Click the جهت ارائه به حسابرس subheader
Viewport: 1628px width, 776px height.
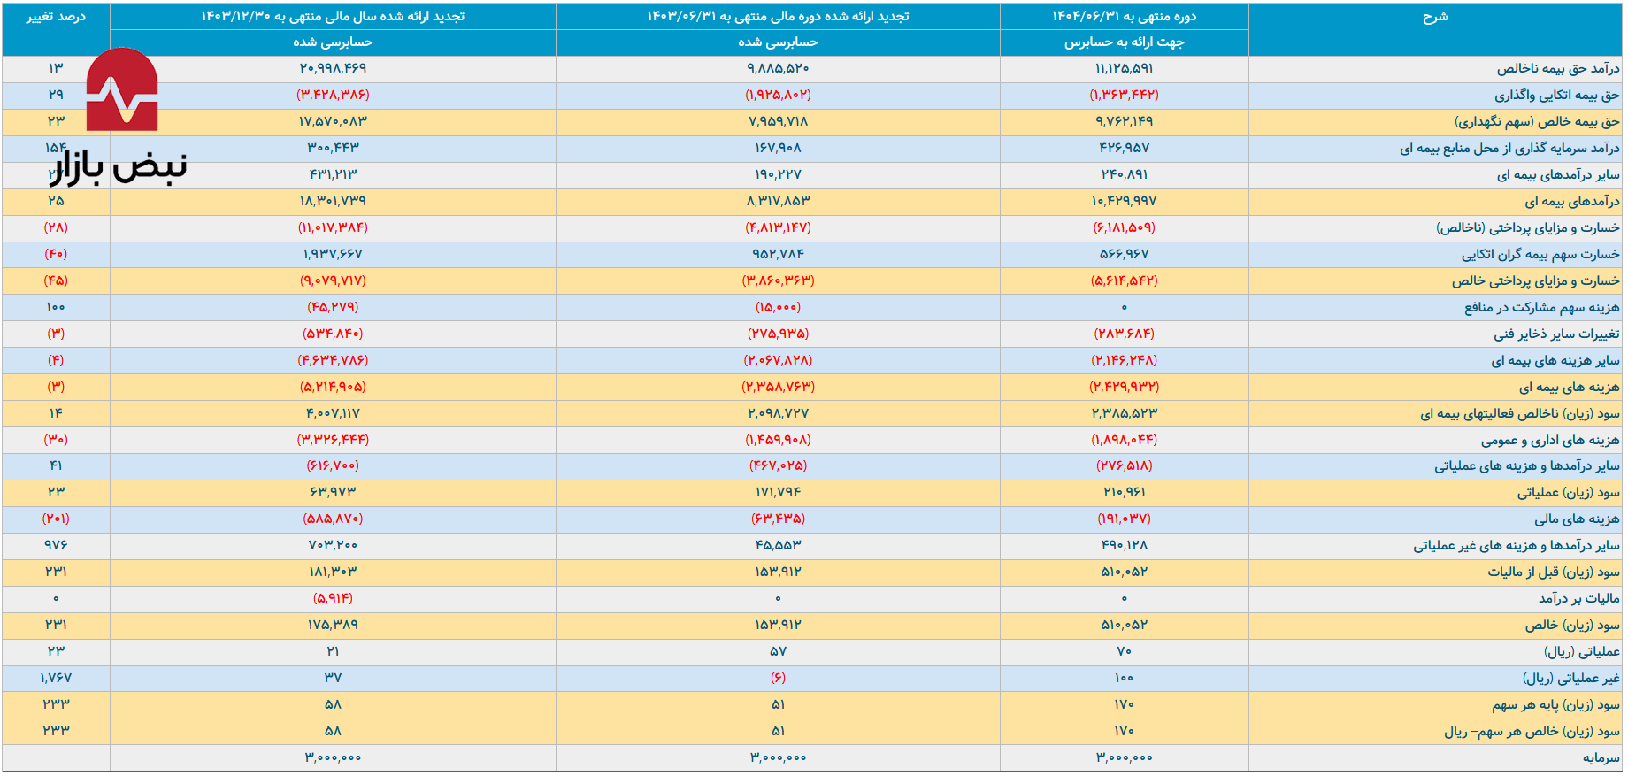1124,42
